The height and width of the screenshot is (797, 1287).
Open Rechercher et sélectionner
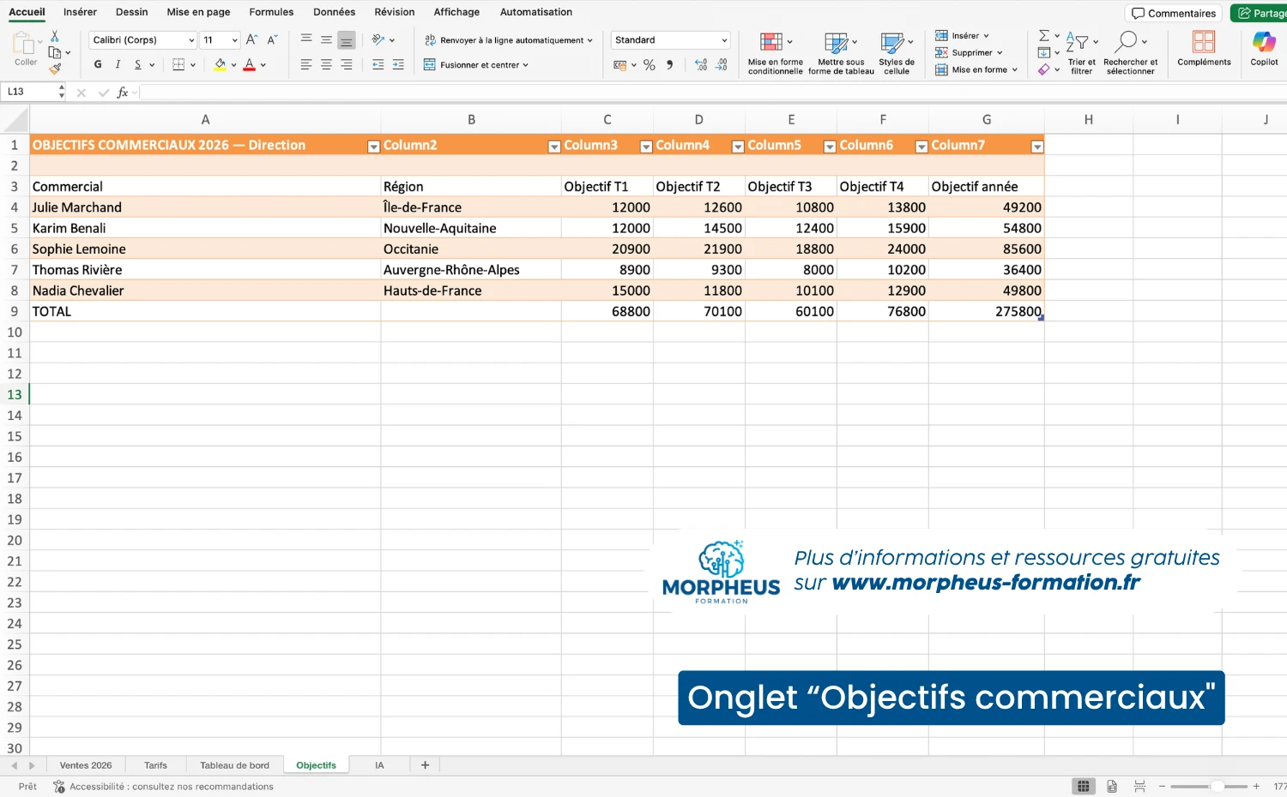pyautogui.click(x=1130, y=53)
